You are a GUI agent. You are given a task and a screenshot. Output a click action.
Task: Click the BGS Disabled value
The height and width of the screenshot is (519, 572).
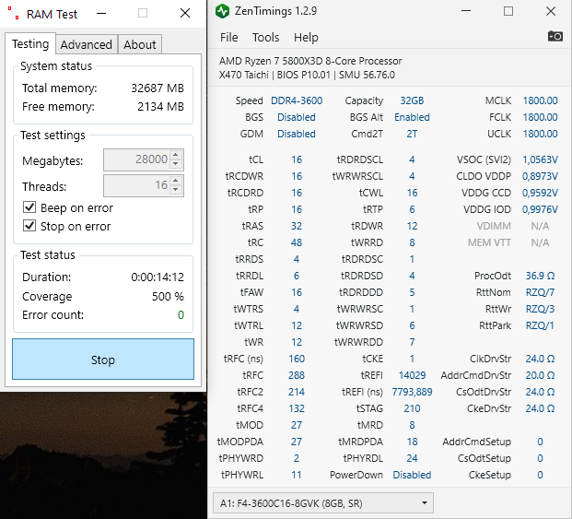[x=297, y=117]
